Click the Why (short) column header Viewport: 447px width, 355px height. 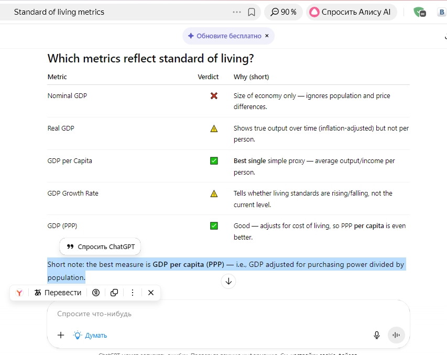252,77
